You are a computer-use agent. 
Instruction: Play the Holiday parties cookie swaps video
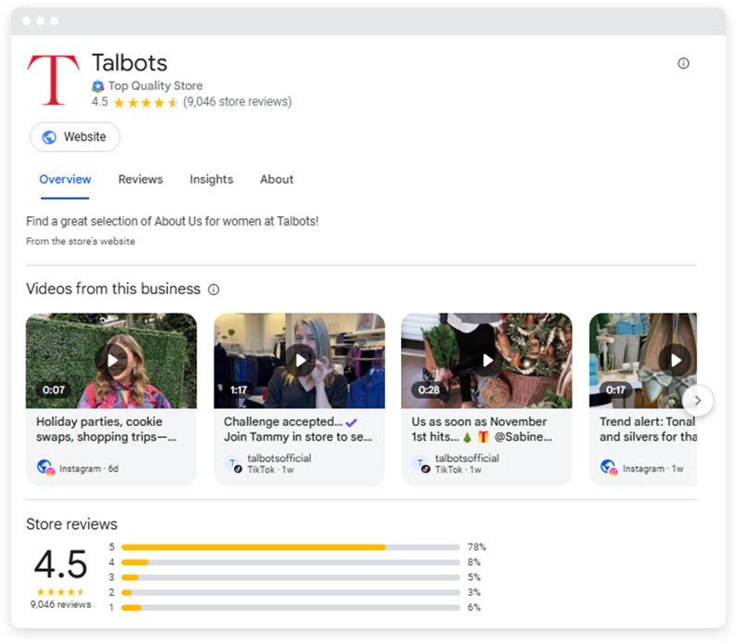click(111, 360)
